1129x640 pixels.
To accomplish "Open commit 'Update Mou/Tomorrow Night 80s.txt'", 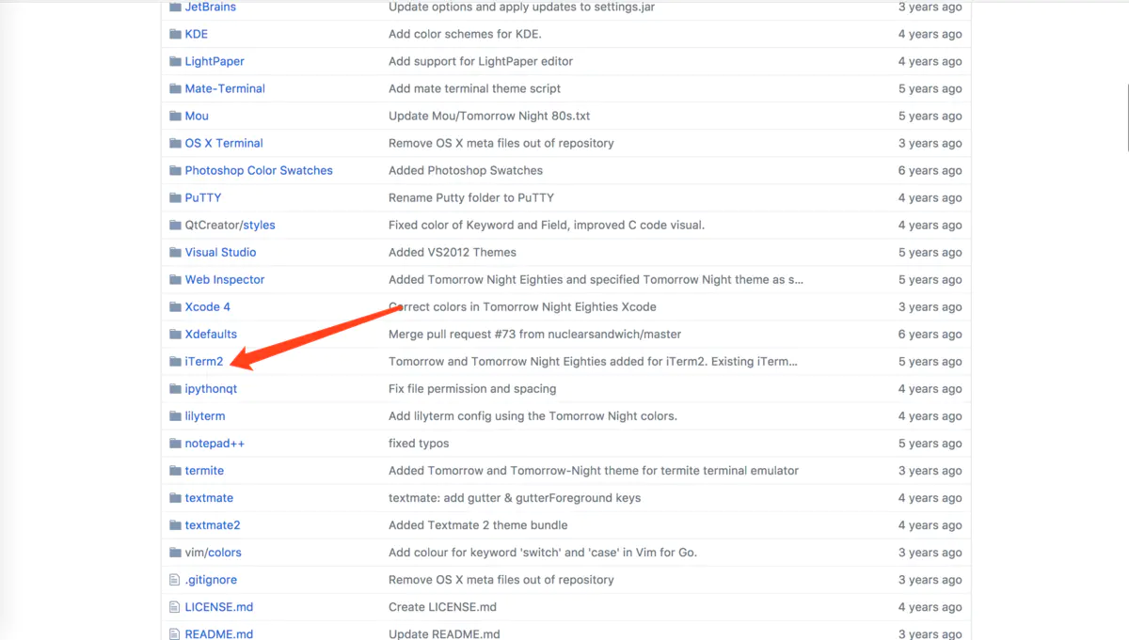I will (x=489, y=116).
